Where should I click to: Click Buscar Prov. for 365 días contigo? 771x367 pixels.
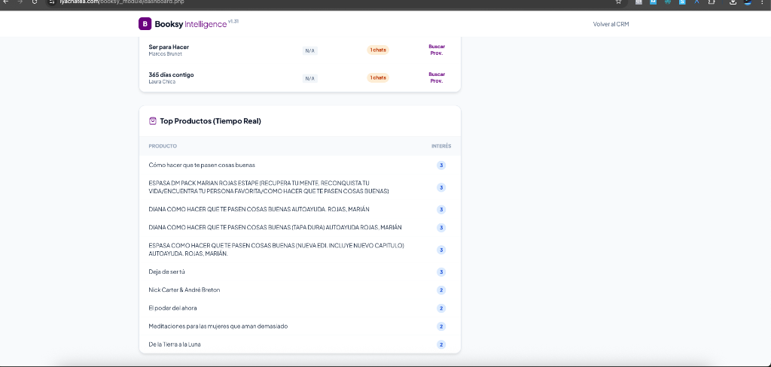[x=437, y=77]
